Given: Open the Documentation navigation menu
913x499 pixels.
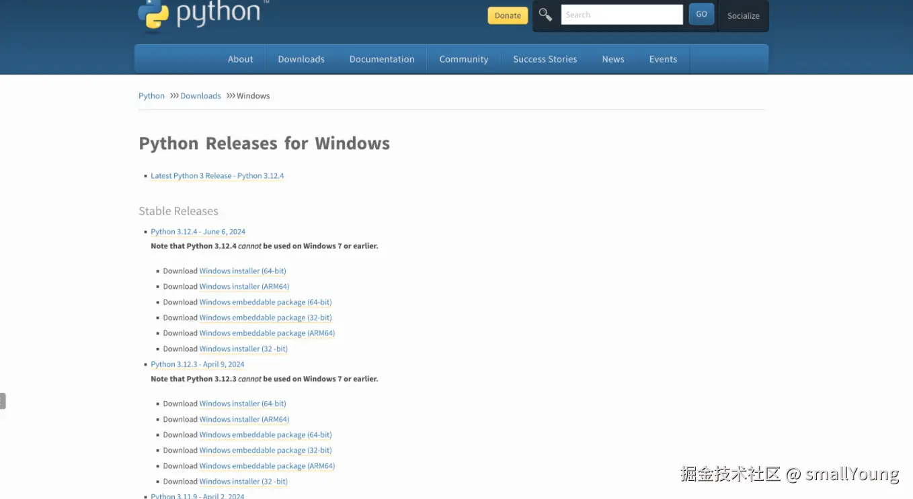Looking at the screenshot, I should click(382, 59).
